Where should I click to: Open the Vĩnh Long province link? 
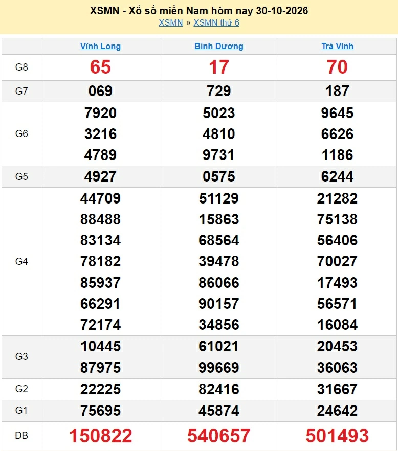click(x=100, y=47)
